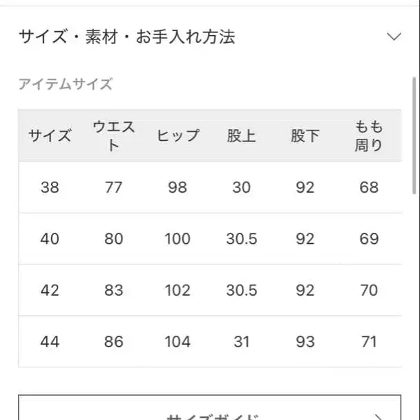Select the 股上 column header
This screenshot has width=420, height=420.
(x=241, y=135)
